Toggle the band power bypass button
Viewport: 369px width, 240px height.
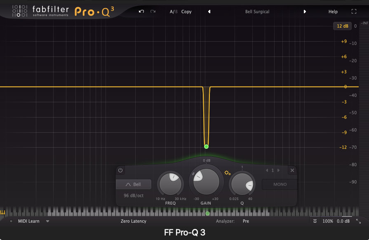tap(120, 170)
